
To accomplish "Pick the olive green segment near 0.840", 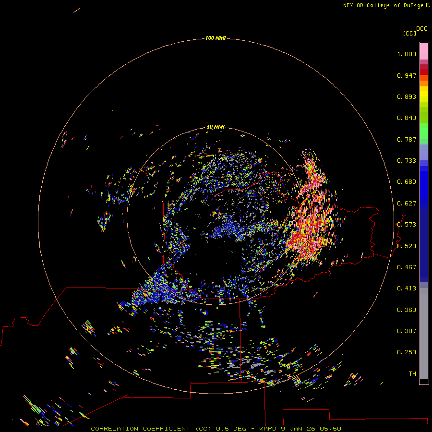I will [x=424, y=115].
